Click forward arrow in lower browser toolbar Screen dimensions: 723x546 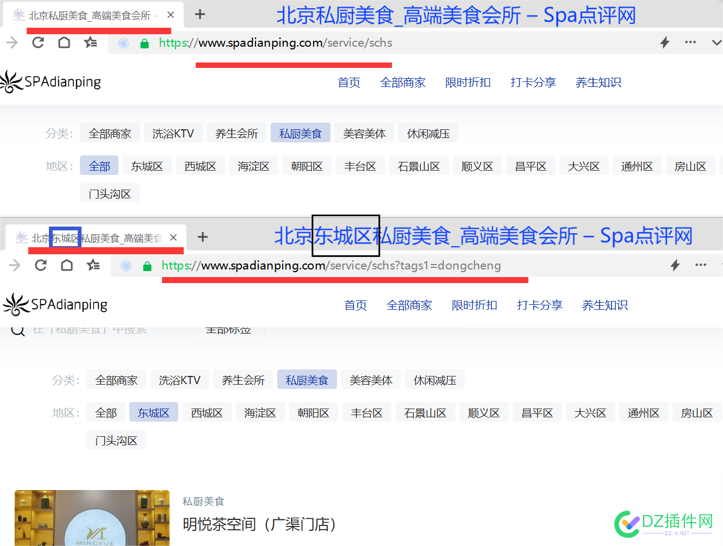pos(15,265)
